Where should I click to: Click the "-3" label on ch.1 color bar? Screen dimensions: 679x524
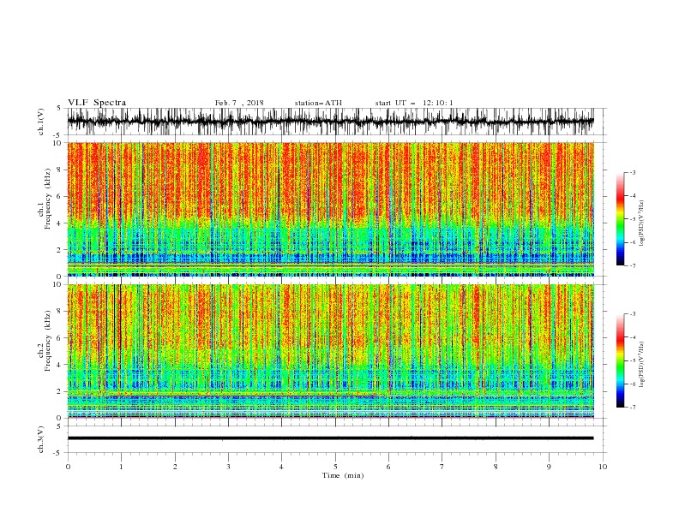click(632, 172)
